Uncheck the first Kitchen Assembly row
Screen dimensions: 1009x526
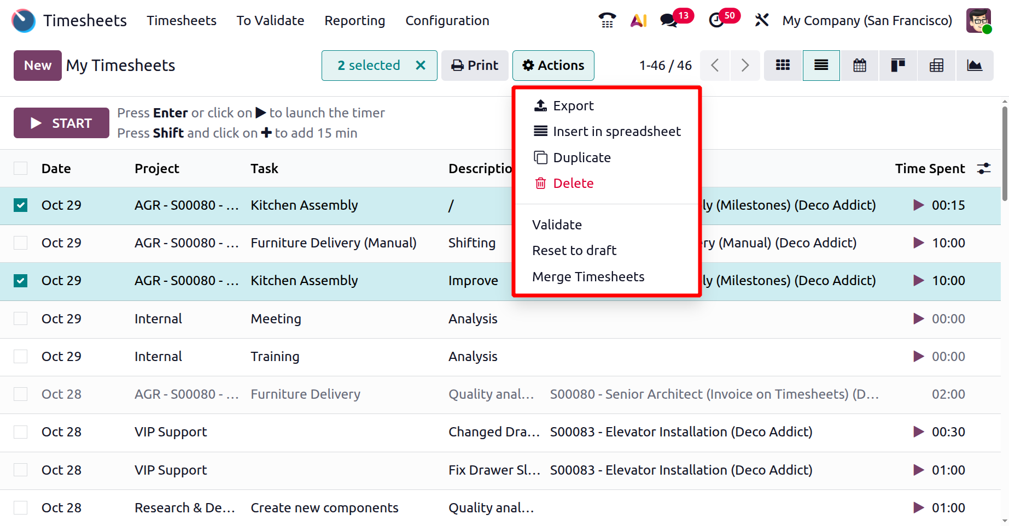coord(21,205)
